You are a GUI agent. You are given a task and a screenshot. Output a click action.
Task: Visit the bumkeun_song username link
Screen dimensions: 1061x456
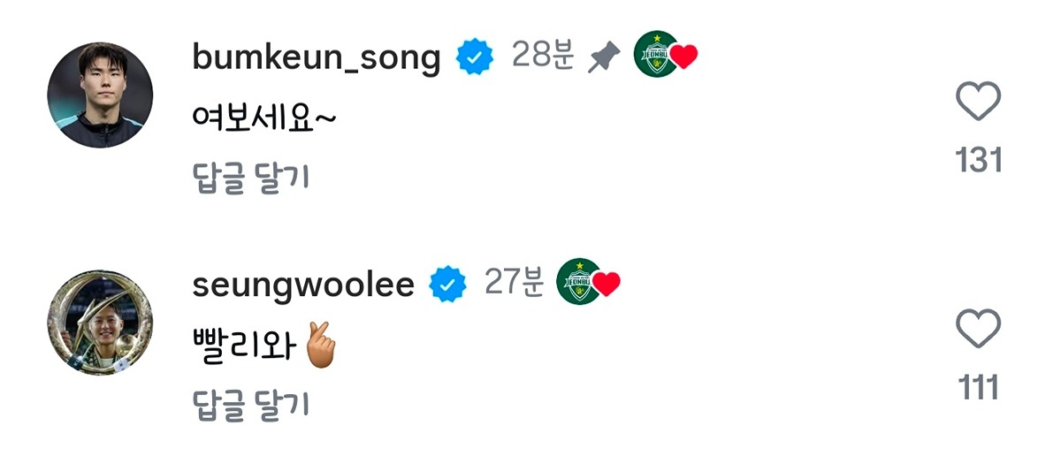click(x=317, y=58)
